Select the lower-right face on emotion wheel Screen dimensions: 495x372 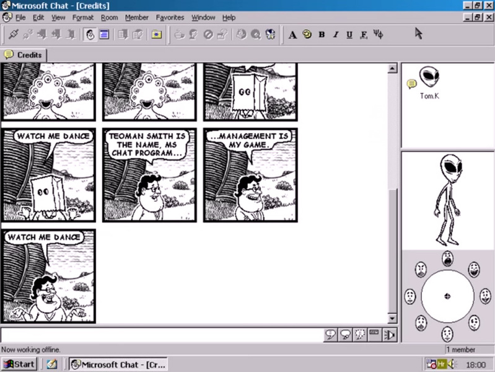(x=474, y=322)
